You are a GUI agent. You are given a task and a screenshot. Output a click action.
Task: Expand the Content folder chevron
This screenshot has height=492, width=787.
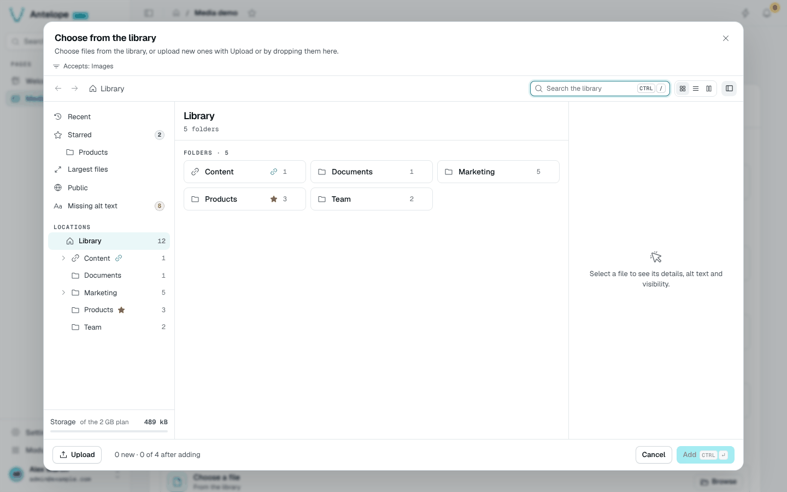click(x=63, y=258)
